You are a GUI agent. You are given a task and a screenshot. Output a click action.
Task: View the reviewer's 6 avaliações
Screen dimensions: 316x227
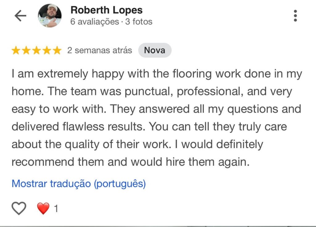tap(94, 22)
